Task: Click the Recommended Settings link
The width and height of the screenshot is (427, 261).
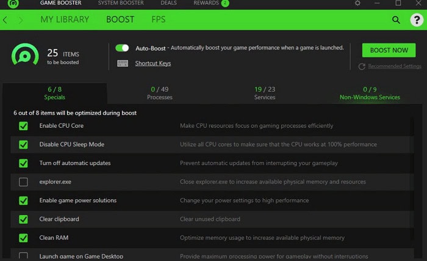Action: [395, 66]
